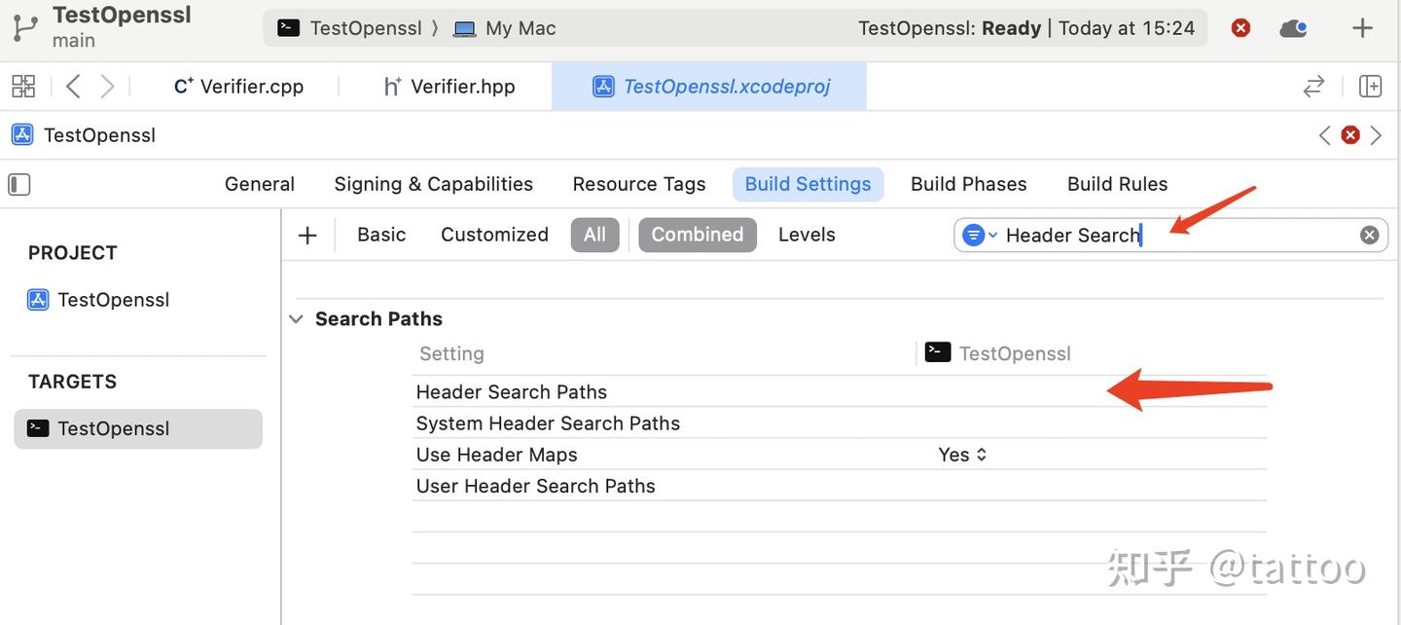Viewport: 1401px width, 625px height.
Task: Switch to Levels view
Action: click(x=807, y=235)
